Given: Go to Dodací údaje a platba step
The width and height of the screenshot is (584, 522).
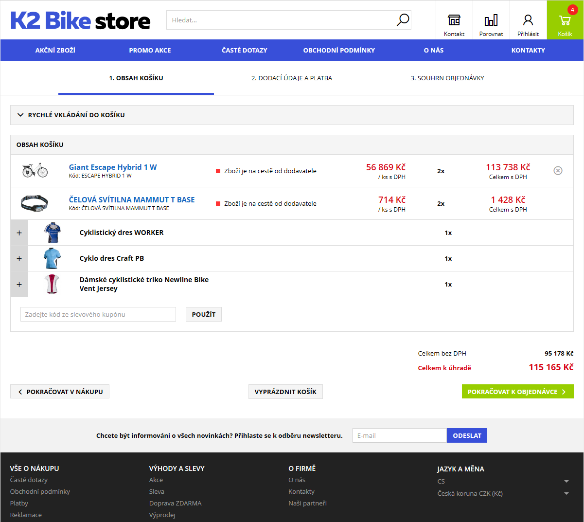Looking at the screenshot, I should [x=292, y=78].
